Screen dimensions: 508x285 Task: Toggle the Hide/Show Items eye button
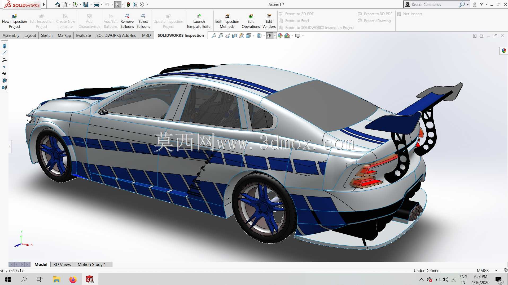(269, 36)
